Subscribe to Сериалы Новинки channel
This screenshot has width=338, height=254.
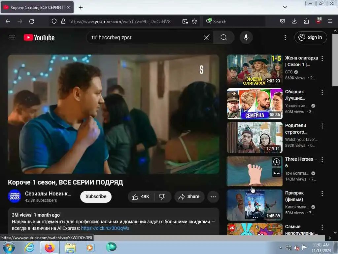point(96,196)
